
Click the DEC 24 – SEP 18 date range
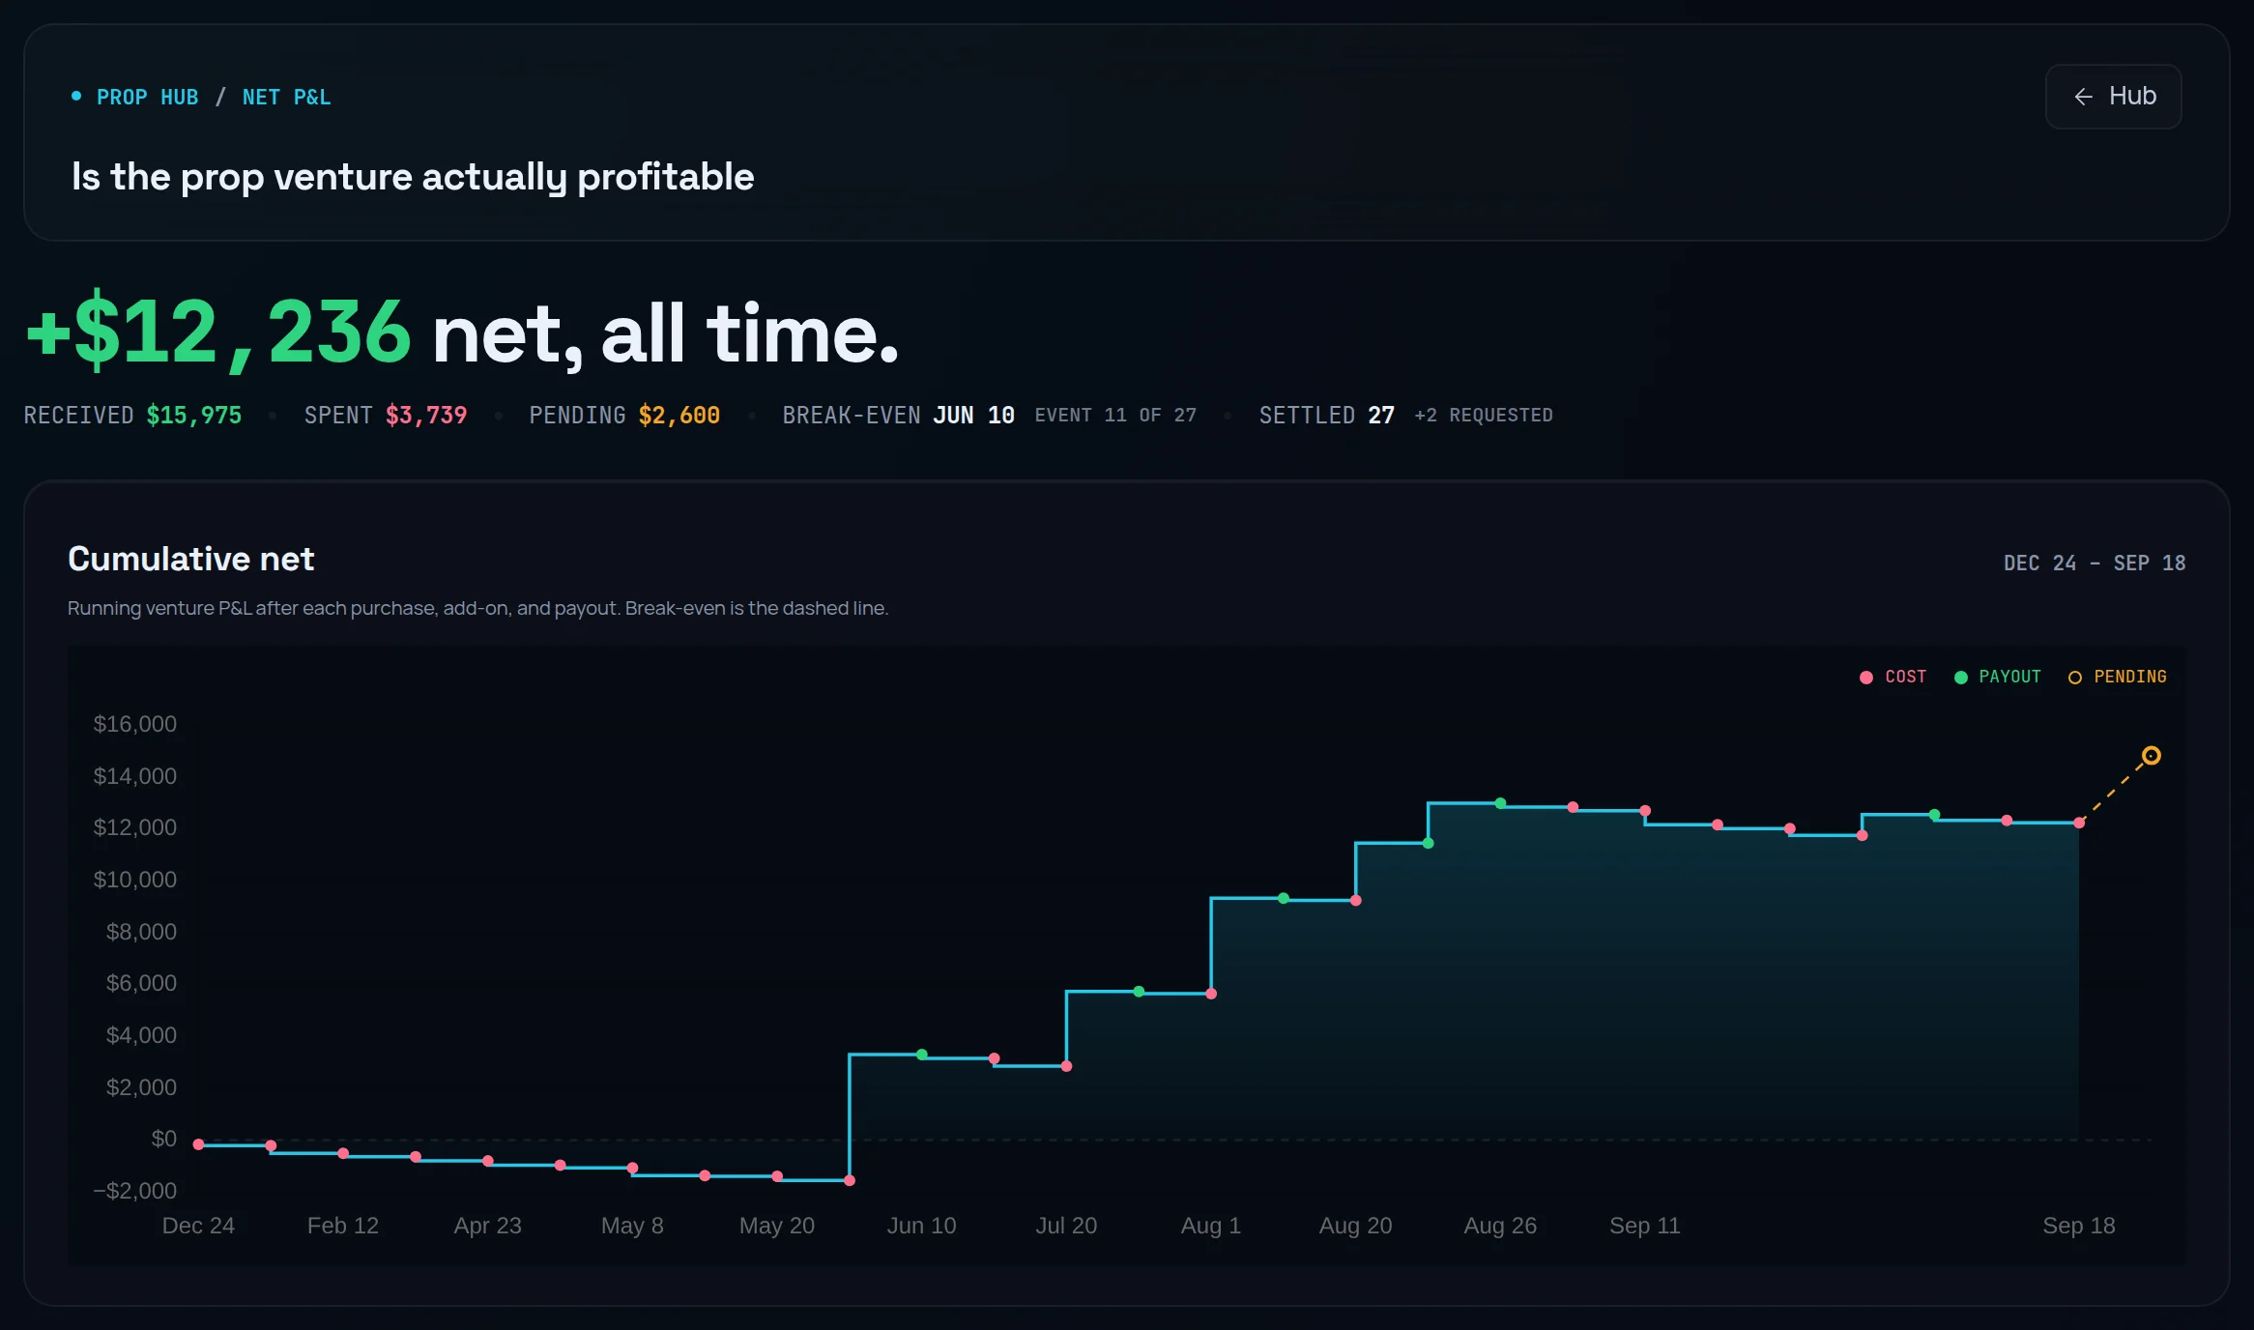pyautogui.click(x=2095, y=564)
